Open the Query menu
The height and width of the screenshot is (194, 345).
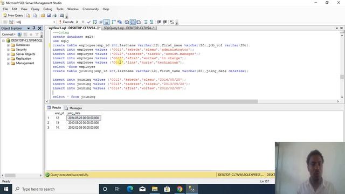(x=35, y=9)
